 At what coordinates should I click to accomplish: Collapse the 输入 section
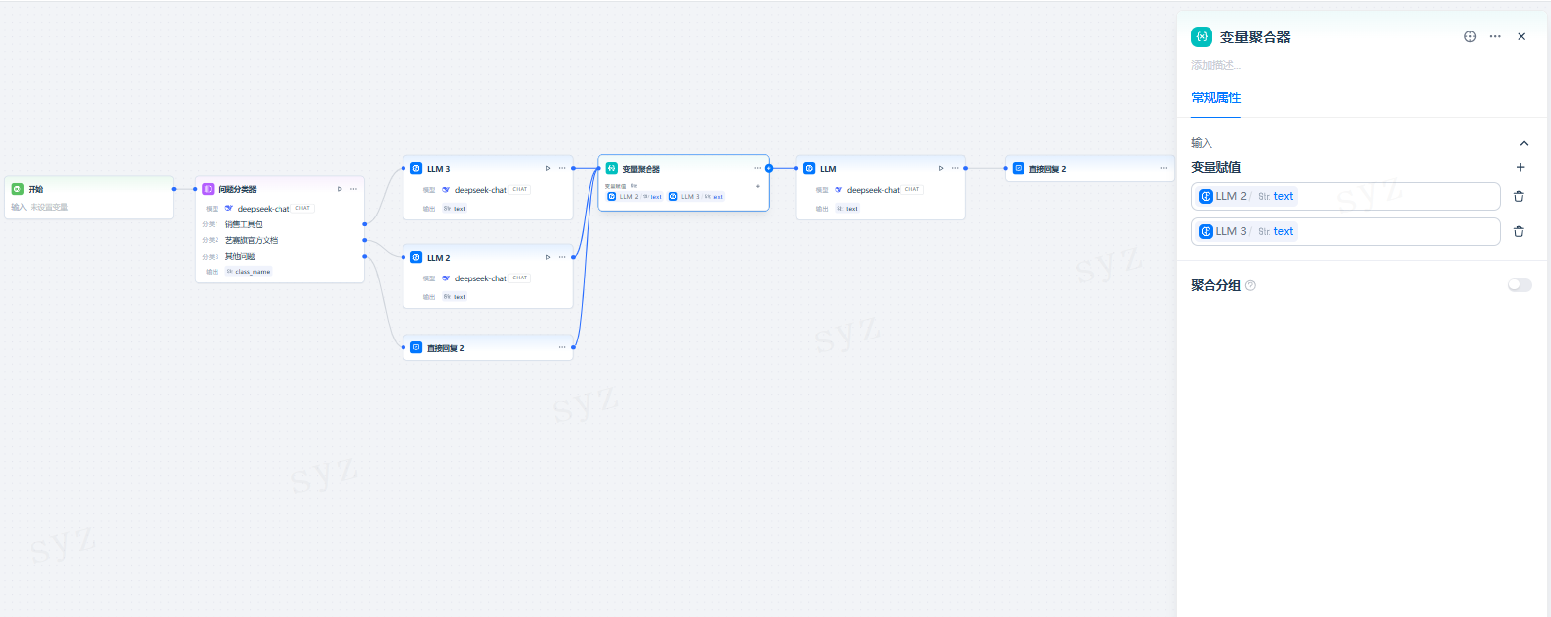(x=1524, y=143)
